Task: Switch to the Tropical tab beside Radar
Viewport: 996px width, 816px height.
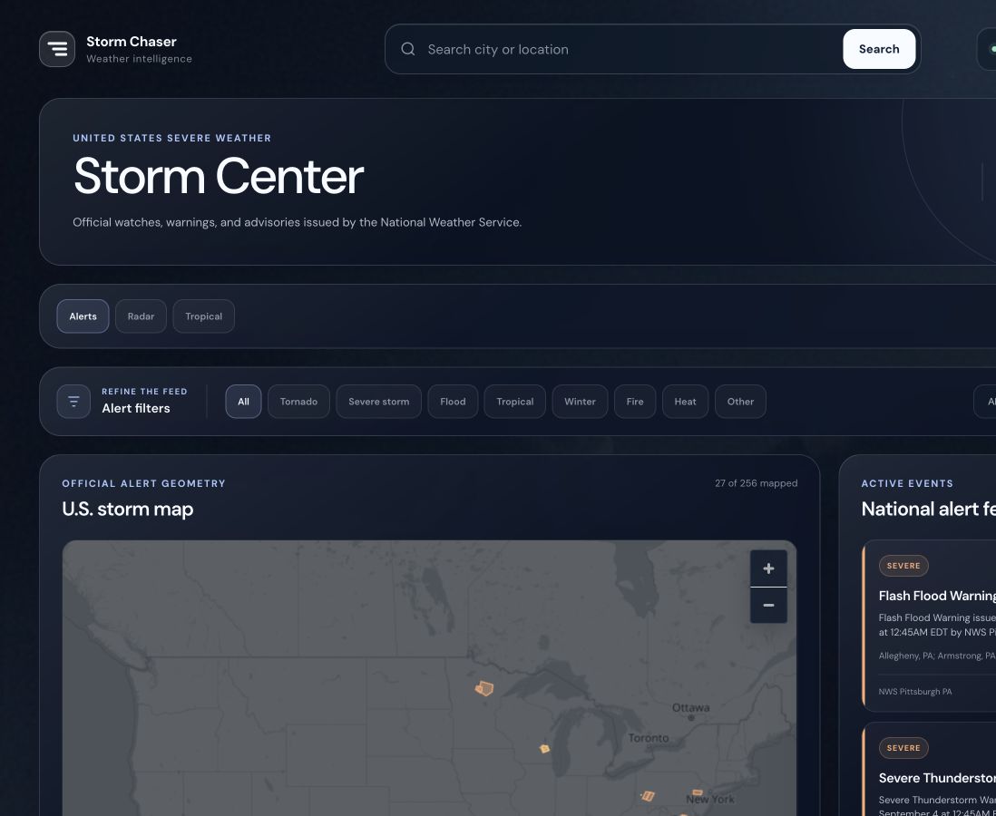Action: pyautogui.click(x=204, y=316)
